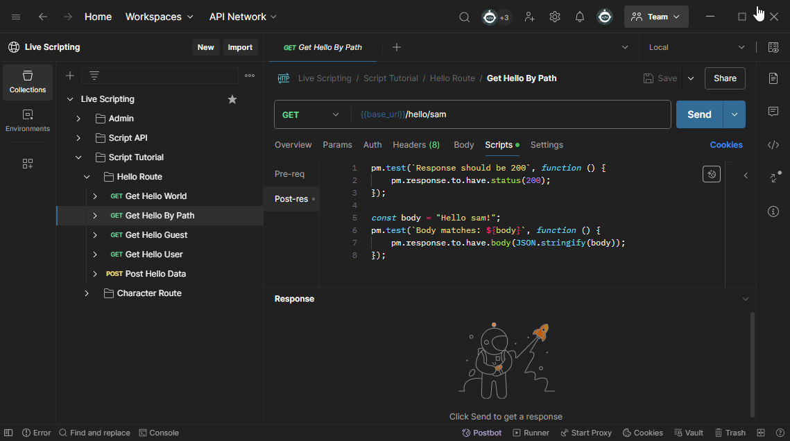The image size is (790, 441).
Task: Open the Workspaces dropdown
Action: click(x=160, y=17)
